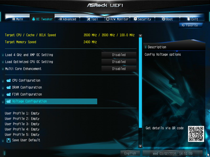This screenshot has width=210, height=157.
Task: Click the Advanced star icon
Action: 60,19
